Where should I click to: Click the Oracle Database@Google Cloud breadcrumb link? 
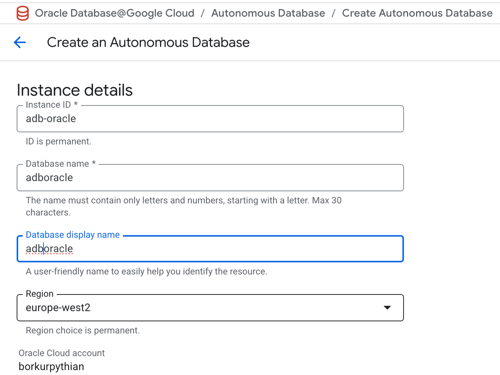114,13
